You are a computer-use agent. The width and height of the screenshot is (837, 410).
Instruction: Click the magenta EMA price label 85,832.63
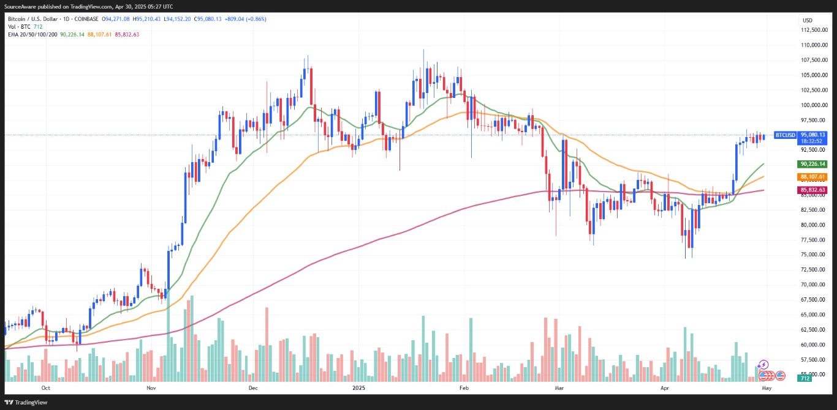[x=812, y=190]
